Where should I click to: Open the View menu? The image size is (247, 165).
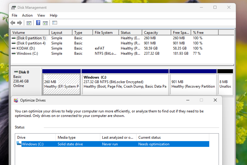click(41, 15)
